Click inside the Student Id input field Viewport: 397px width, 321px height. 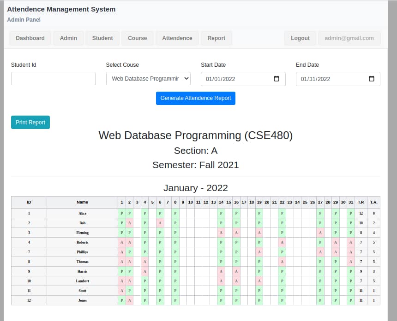click(53, 78)
